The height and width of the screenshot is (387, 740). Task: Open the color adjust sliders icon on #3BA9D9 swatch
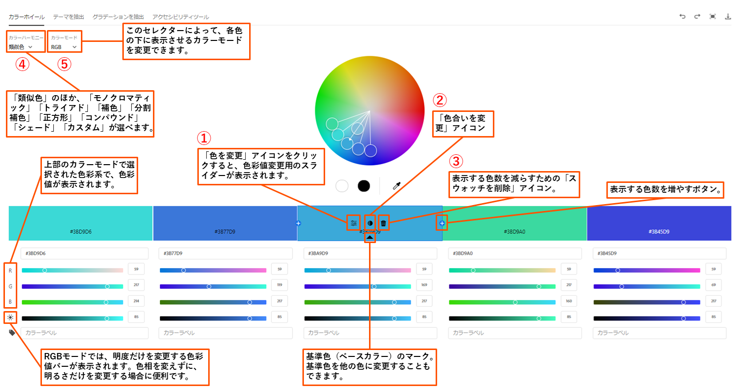pyautogui.click(x=354, y=223)
